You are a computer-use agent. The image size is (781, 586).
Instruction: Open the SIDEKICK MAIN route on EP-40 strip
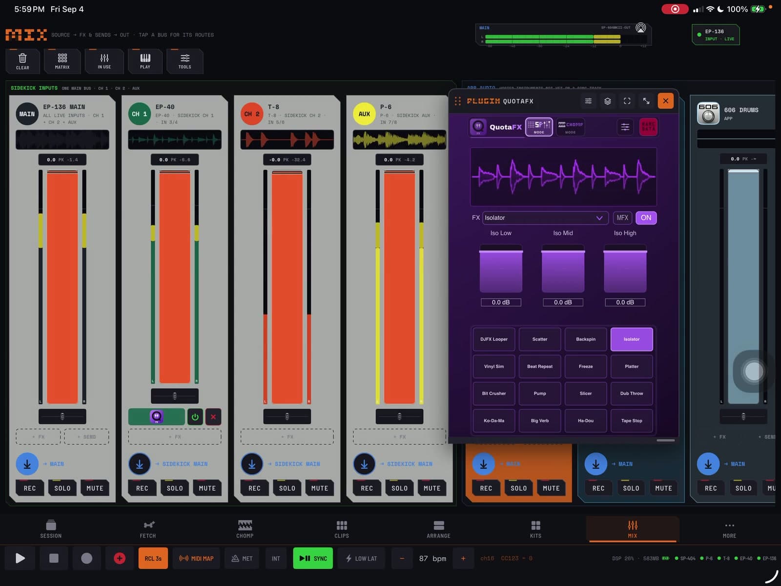tap(181, 464)
